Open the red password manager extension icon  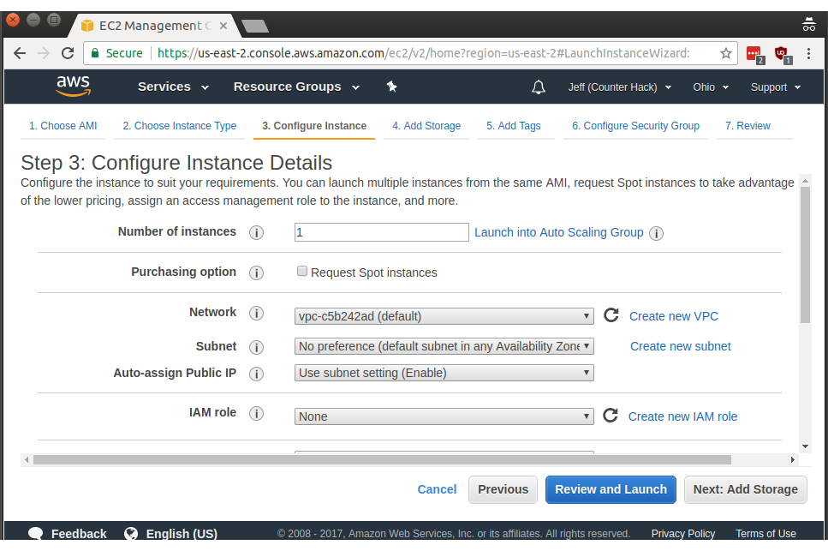754,54
